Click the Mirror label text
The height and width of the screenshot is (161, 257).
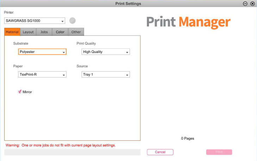coord(27,92)
